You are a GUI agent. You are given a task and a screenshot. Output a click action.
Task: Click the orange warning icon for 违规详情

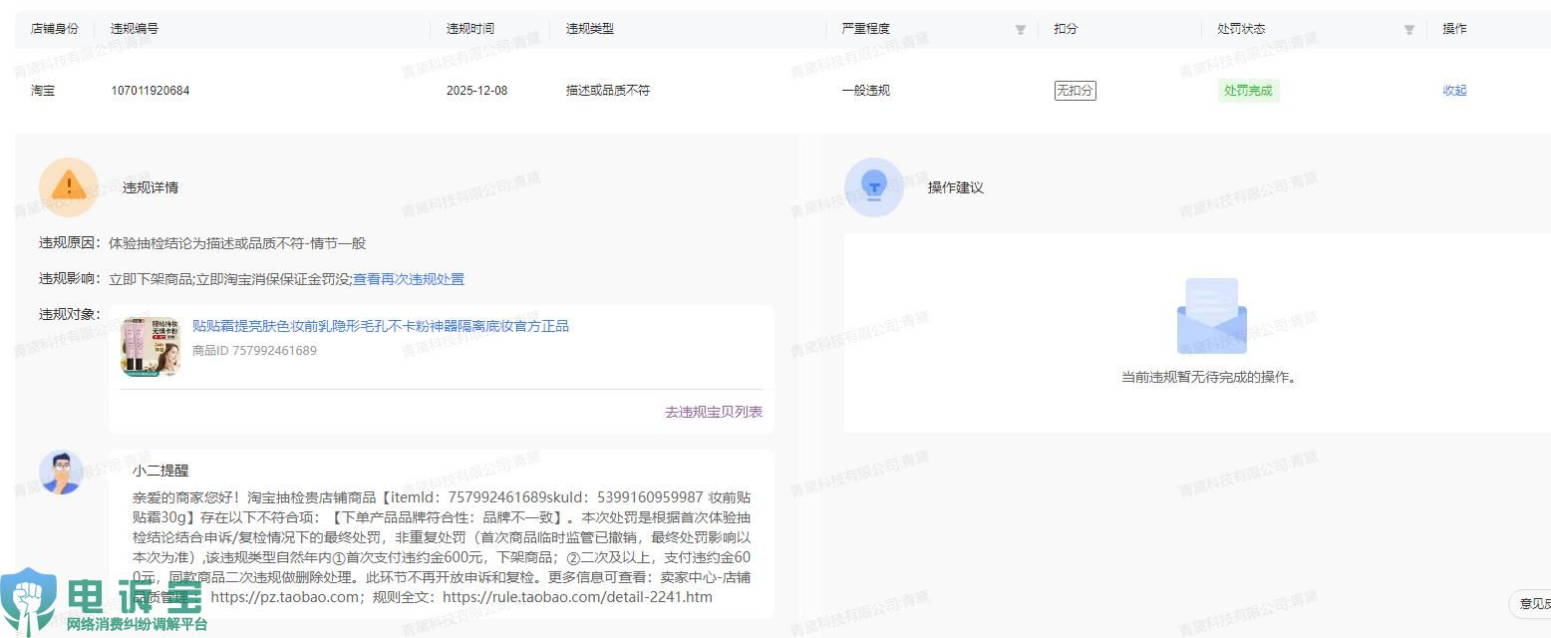[x=68, y=186]
